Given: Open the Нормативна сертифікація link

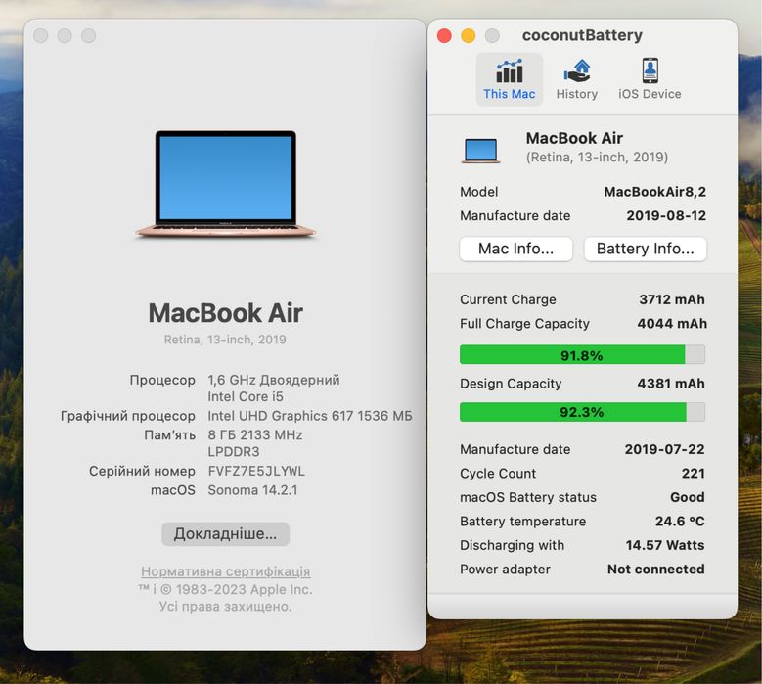Looking at the screenshot, I should pyautogui.click(x=226, y=571).
